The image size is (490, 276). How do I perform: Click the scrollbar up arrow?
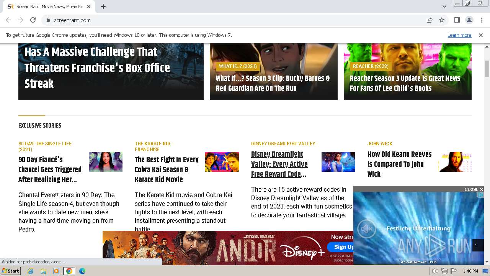(487, 47)
